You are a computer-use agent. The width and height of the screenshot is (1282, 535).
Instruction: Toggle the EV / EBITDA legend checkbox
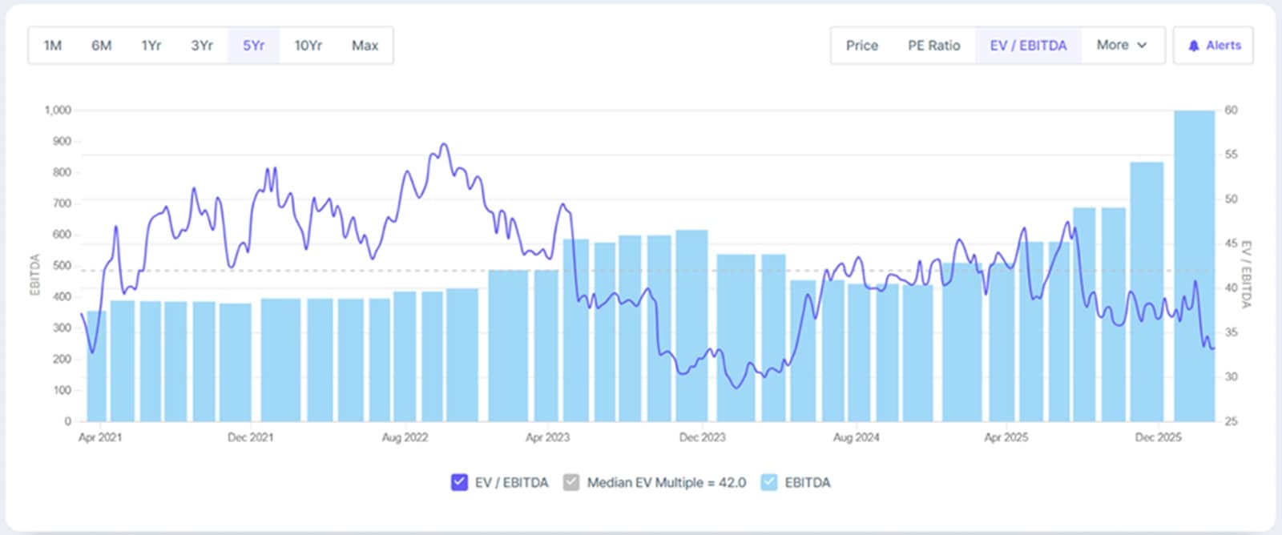[x=459, y=482]
